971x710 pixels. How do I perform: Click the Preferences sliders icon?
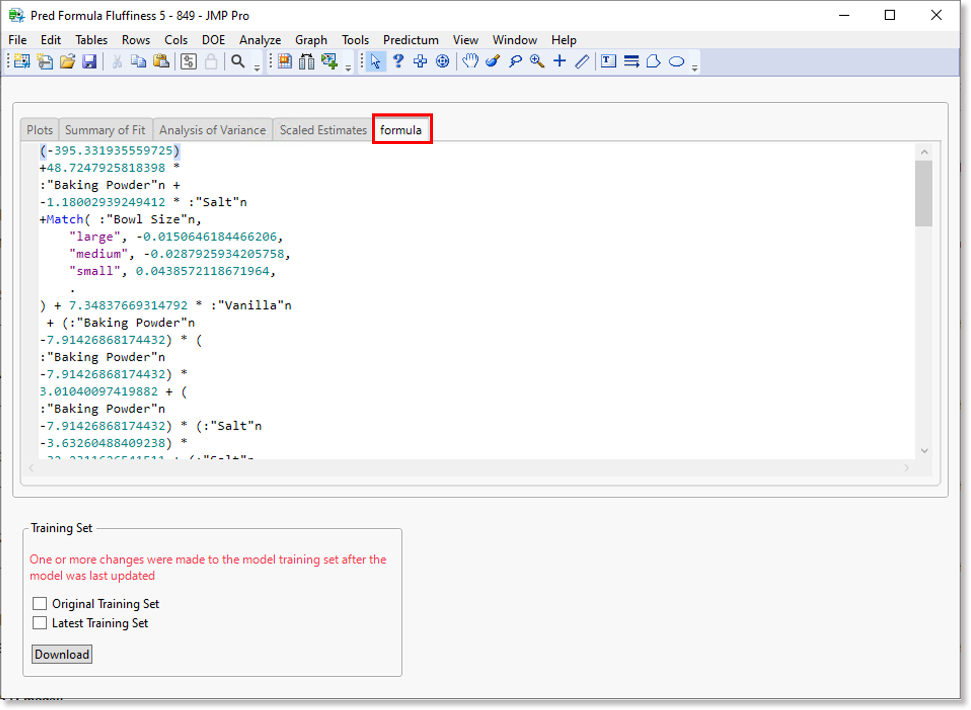click(x=189, y=61)
